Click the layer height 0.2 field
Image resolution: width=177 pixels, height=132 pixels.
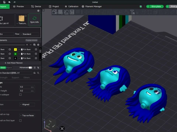[x=27, y=87]
